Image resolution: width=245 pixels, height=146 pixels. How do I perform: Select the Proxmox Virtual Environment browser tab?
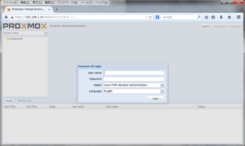(x=28, y=9)
